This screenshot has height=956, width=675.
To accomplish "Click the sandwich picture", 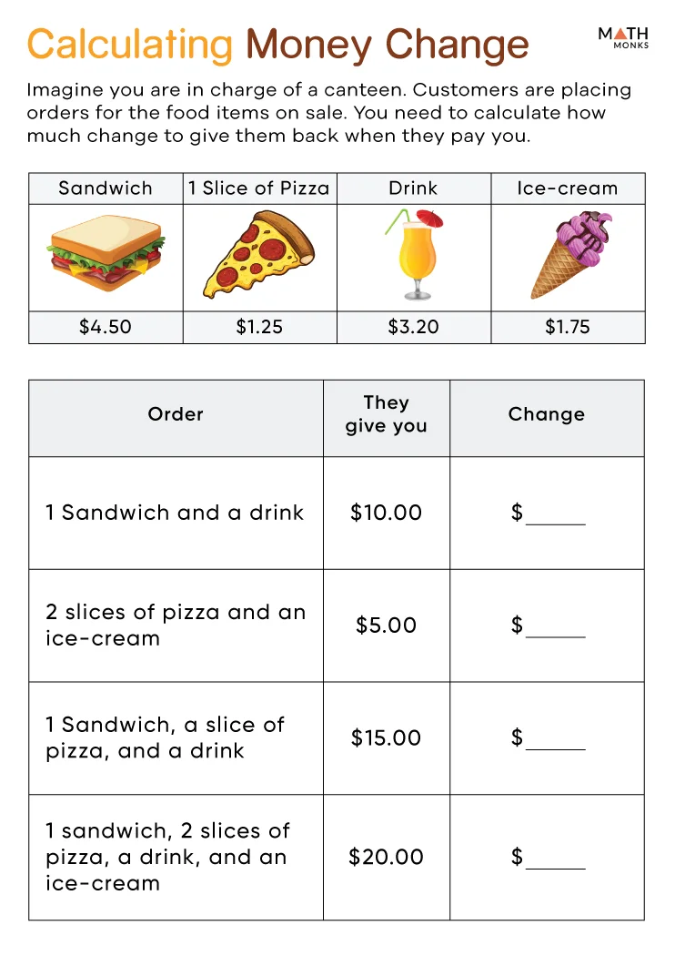I will (x=106, y=257).
